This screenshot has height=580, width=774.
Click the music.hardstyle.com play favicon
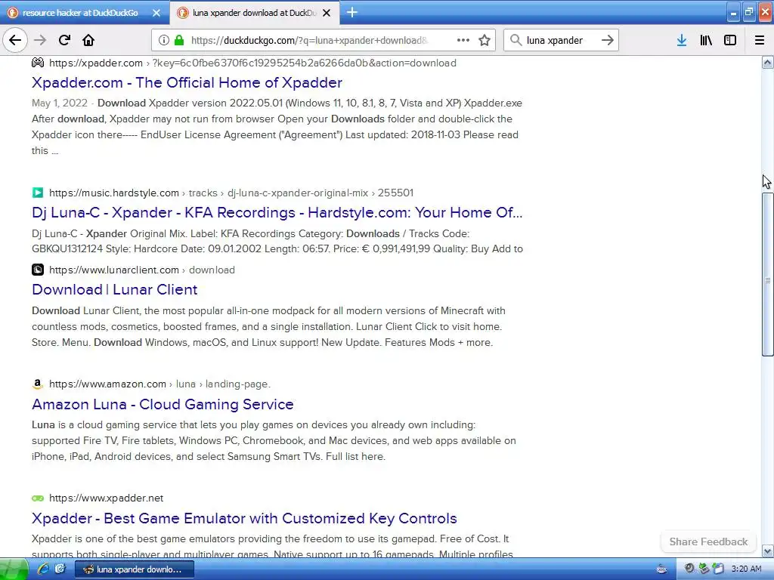click(38, 193)
